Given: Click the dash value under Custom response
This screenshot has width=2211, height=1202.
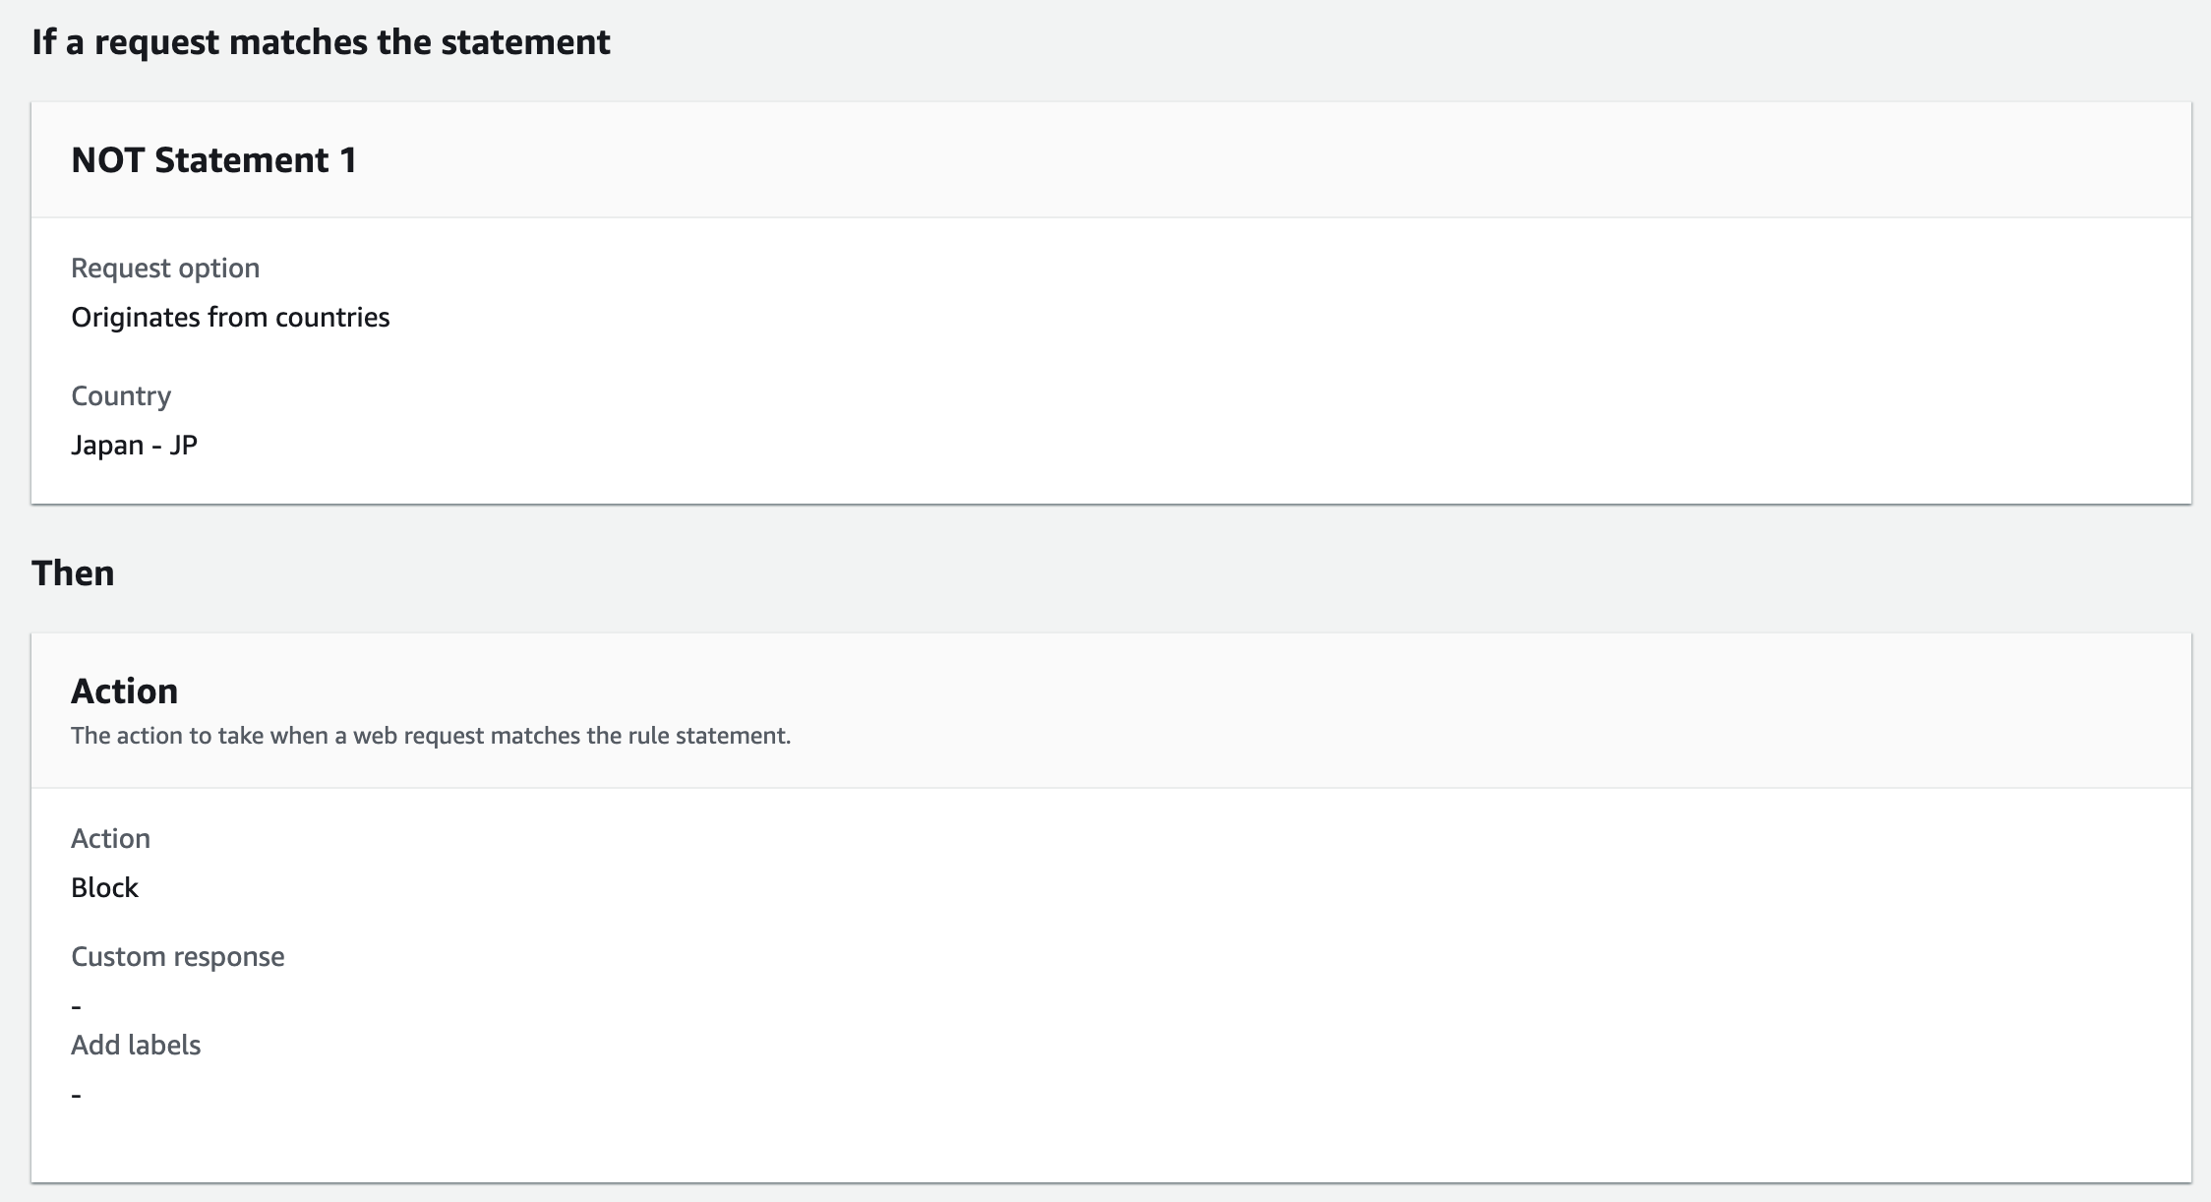Looking at the screenshot, I should point(76,1006).
